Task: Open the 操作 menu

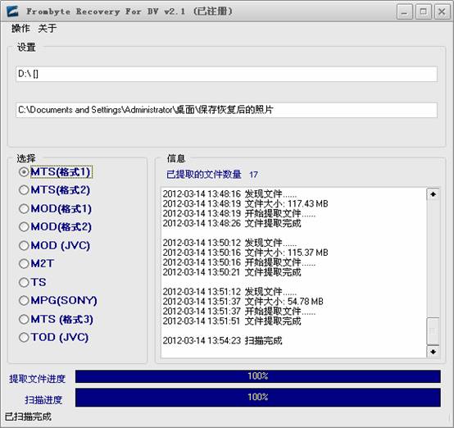Action: 20,29
